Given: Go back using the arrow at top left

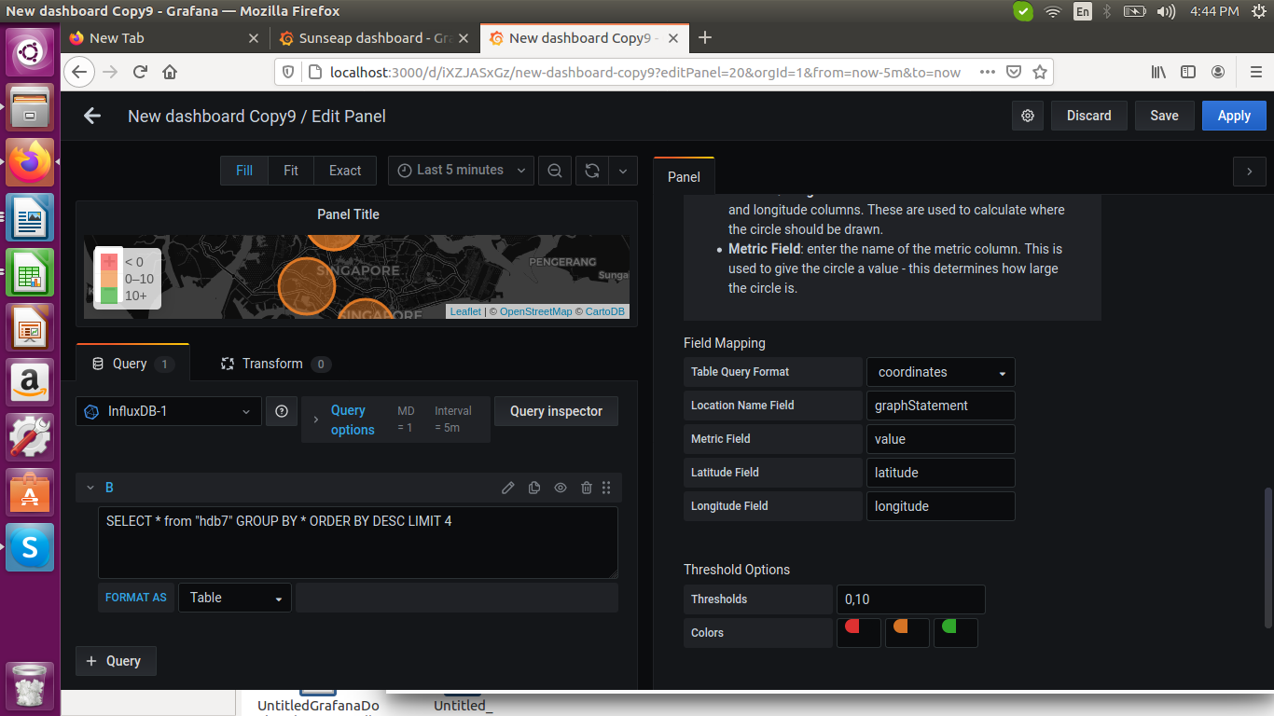Looking at the screenshot, I should point(91,115).
